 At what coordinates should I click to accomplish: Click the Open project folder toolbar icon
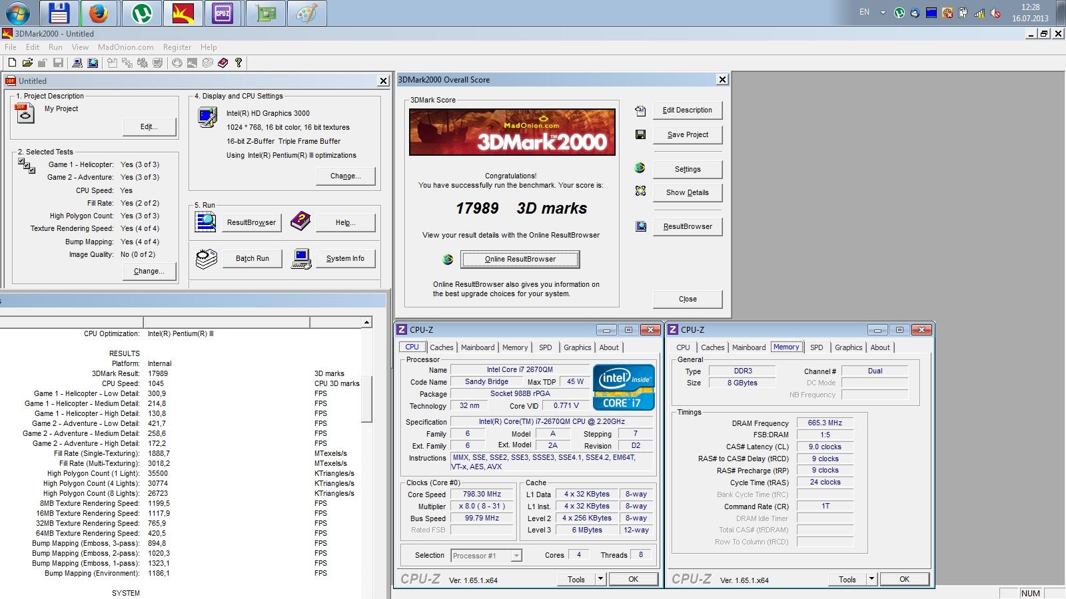pyautogui.click(x=27, y=63)
